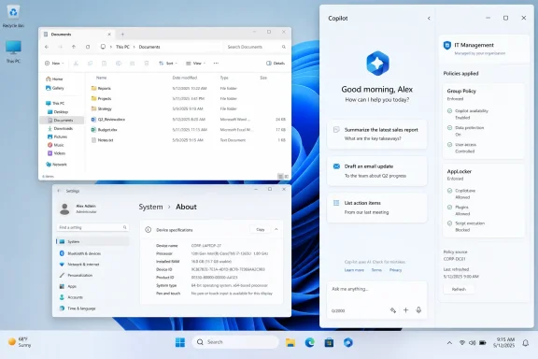This screenshot has width=538, height=359.
Task: Go up one folder level in File Explorer
Action: 74,47
